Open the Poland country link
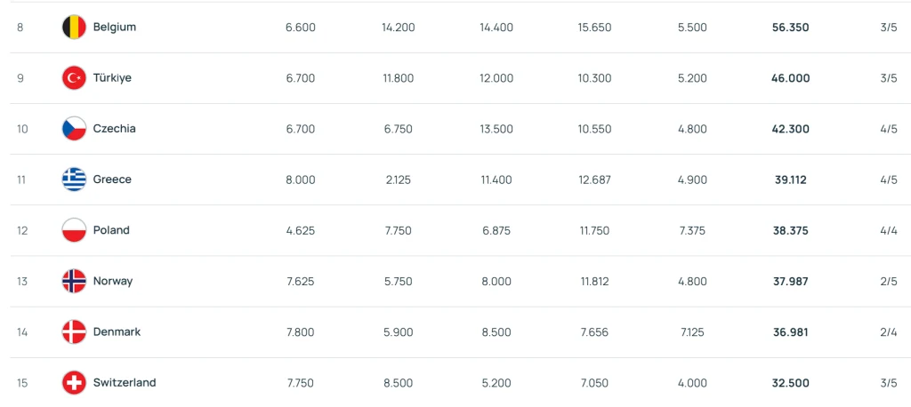 (x=111, y=230)
